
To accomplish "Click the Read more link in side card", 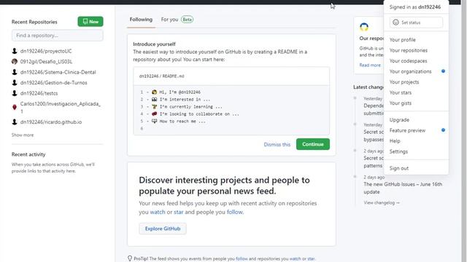I will (370, 65).
